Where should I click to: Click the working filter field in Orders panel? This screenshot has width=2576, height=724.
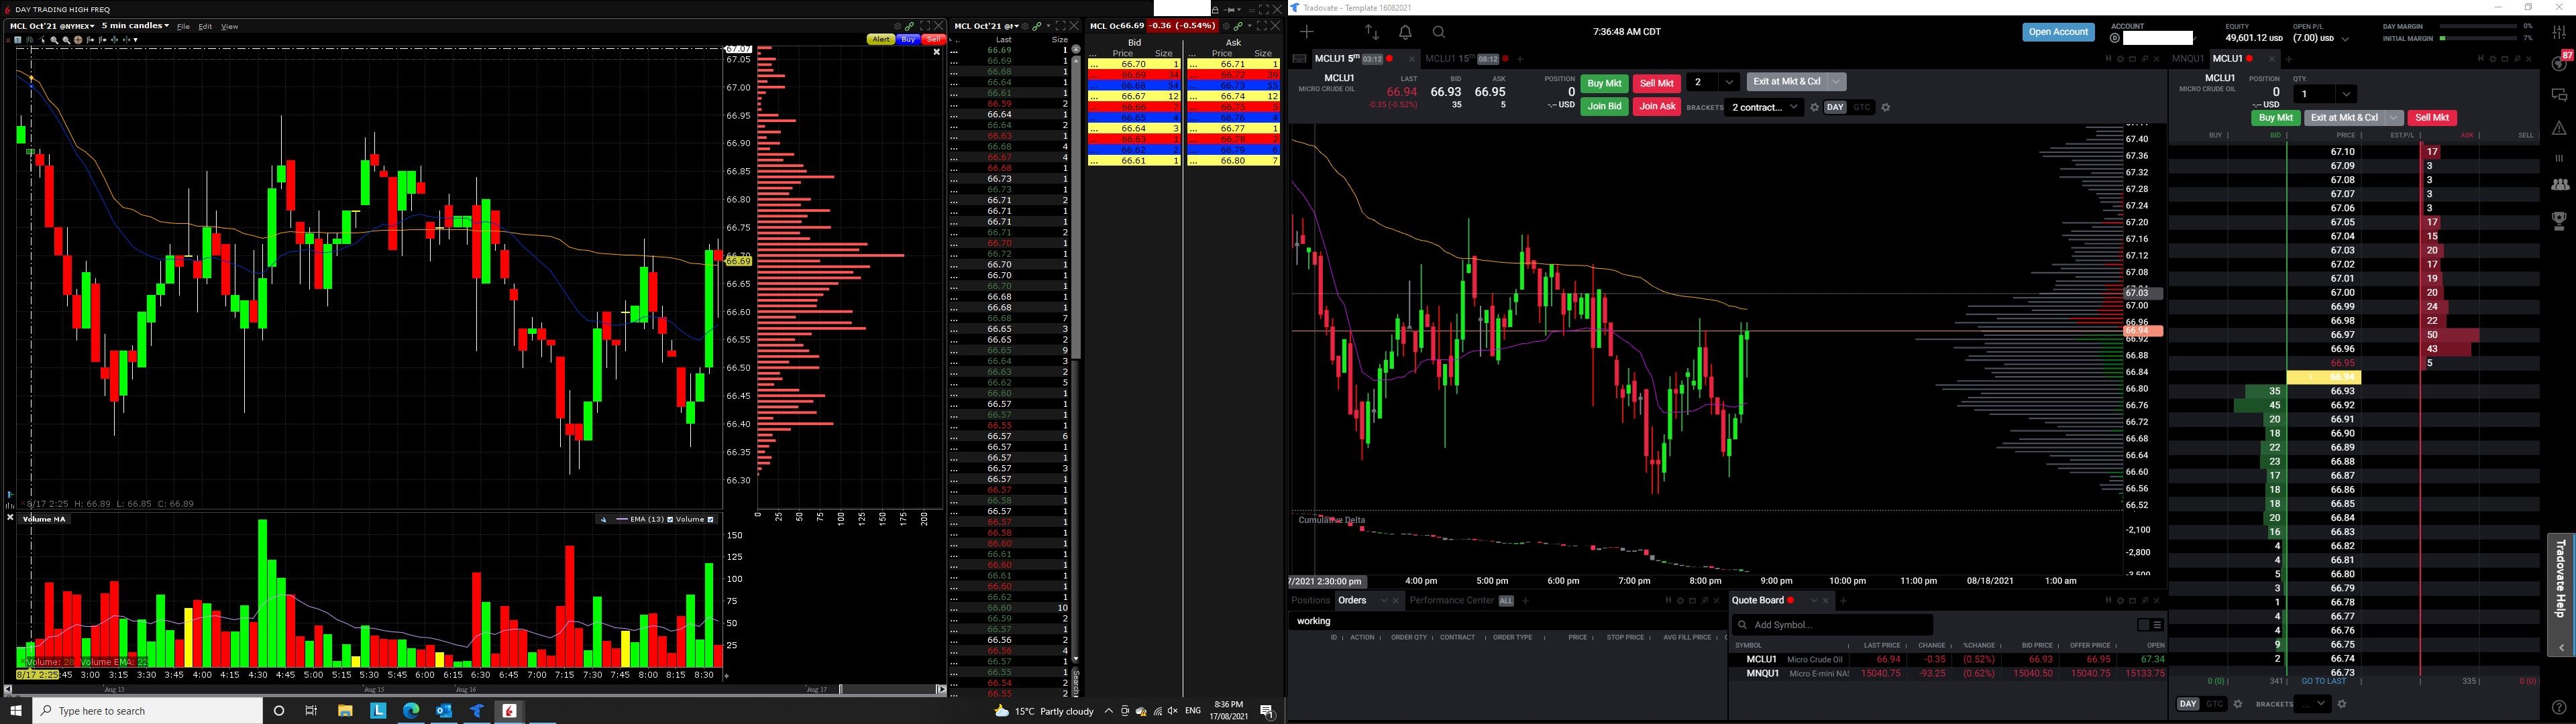tap(1507, 621)
